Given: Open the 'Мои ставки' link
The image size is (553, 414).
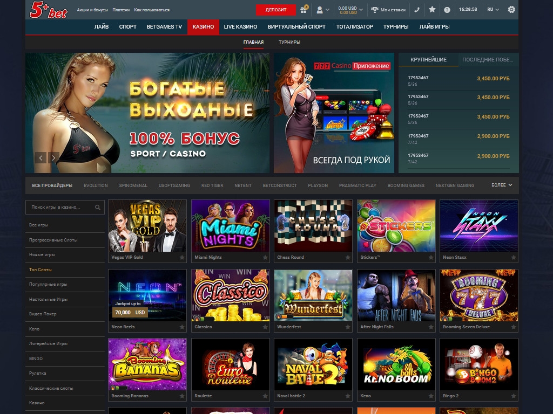Looking at the screenshot, I should (389, 10).
